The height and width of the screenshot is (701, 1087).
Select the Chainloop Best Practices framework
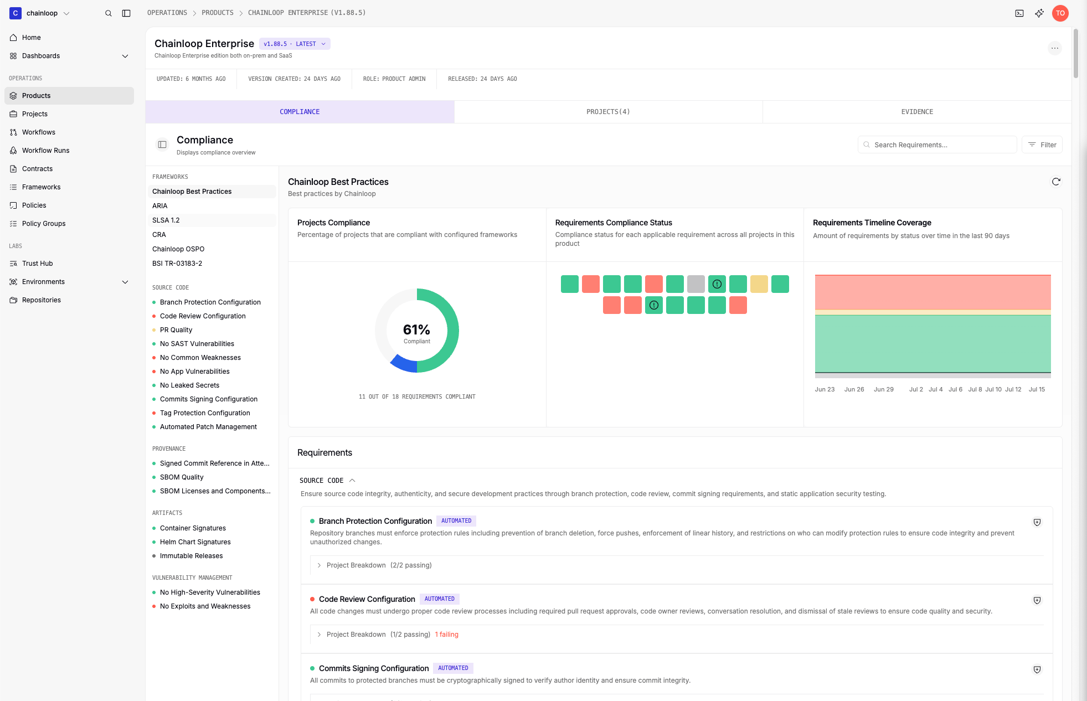pos(212,192)
